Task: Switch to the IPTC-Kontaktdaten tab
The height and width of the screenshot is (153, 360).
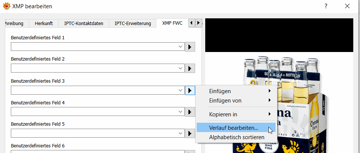Action: coord(83,23)
